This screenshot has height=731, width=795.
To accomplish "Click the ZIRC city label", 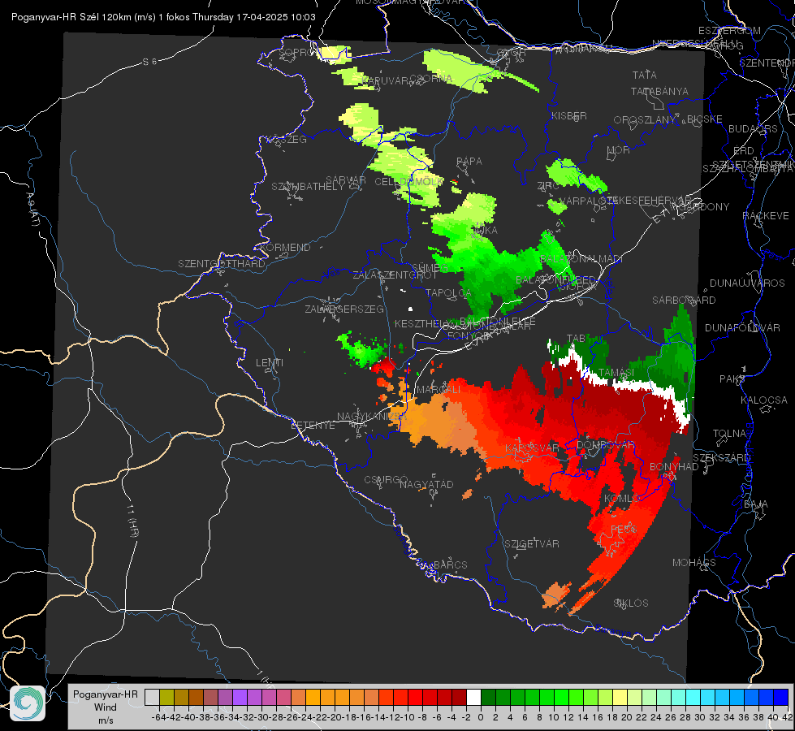I will pyautogui.click(x=548, y=186).
